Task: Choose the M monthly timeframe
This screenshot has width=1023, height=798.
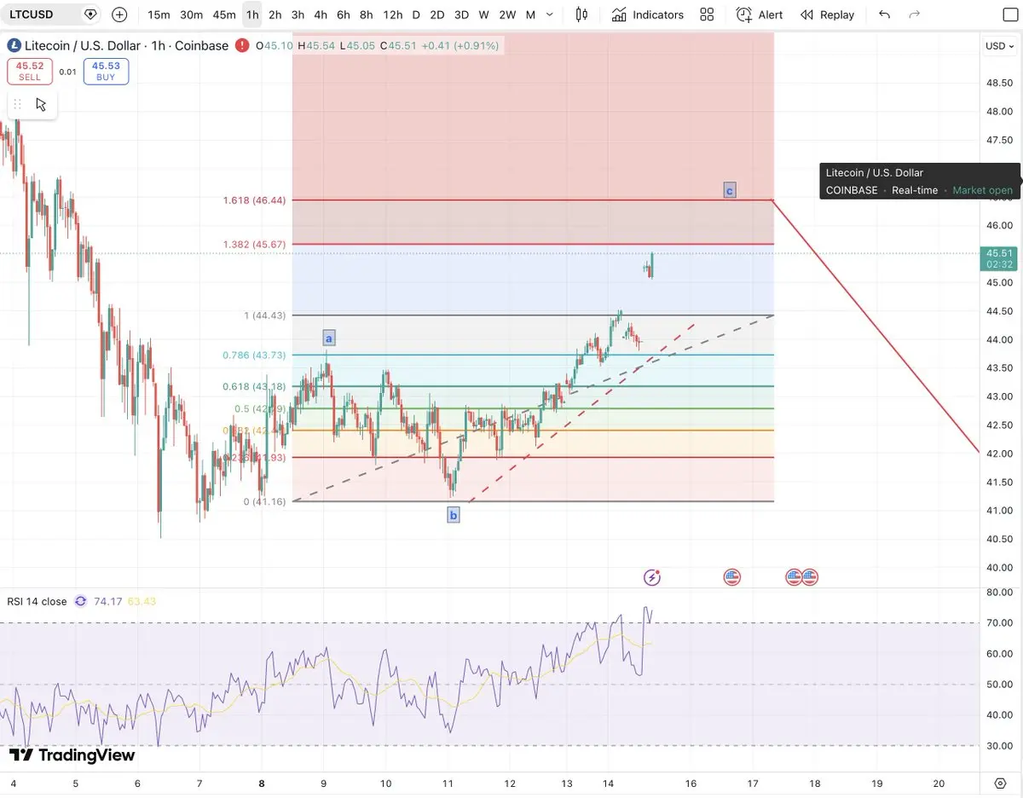Action: tap(530, 14)
